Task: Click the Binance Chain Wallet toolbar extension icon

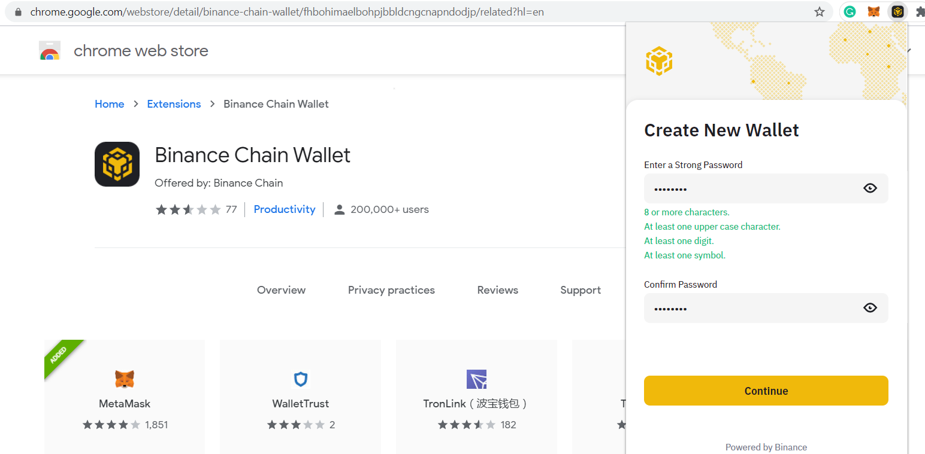Action: pyautogui.click(x=897, y=11)
